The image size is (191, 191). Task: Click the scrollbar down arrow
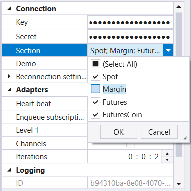pyautogui.click(x=179, y=184)
